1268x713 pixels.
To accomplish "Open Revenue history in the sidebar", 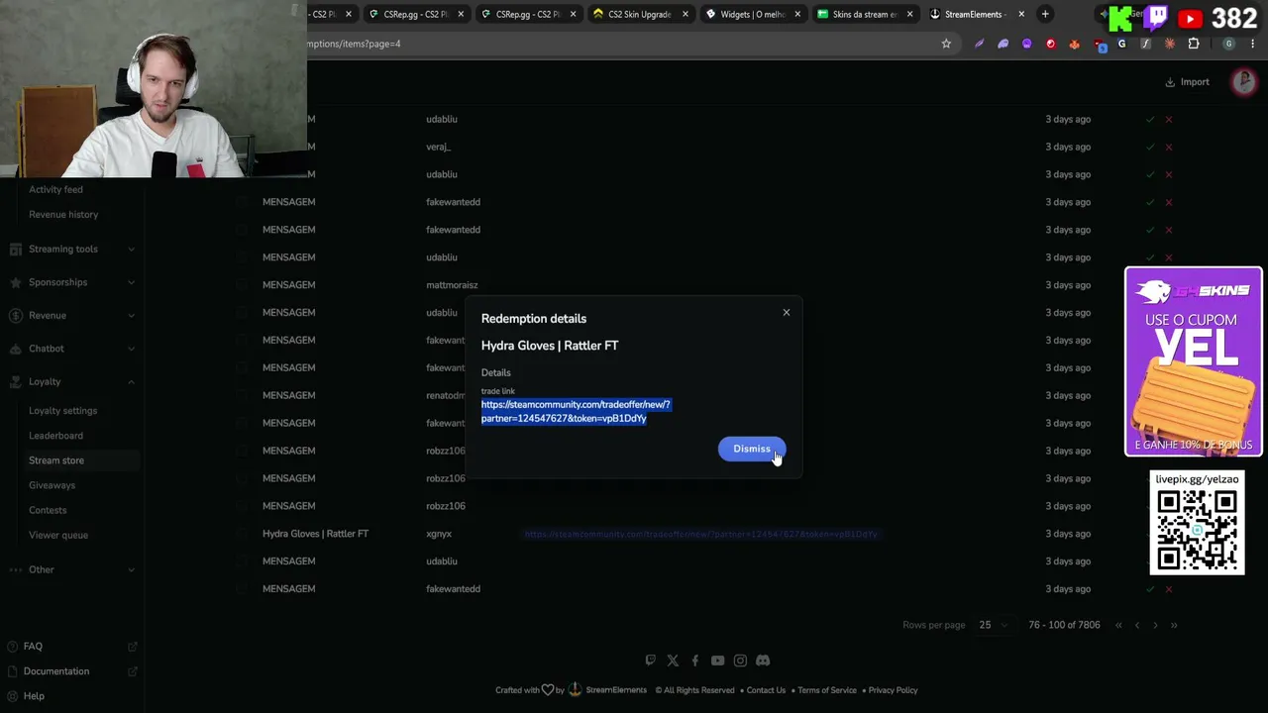I will coord(63,214).
